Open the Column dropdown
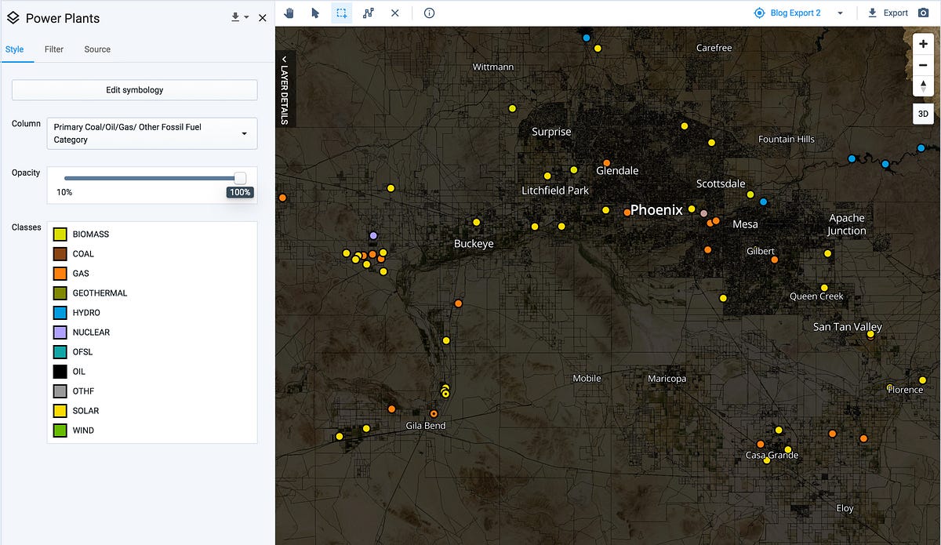This screenshot has height=545, width=941. click(152, 133)
